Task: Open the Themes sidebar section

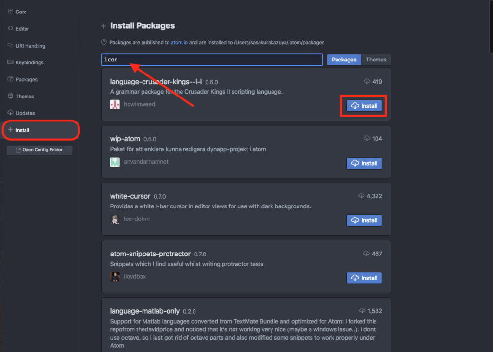Action: (39, 97)
